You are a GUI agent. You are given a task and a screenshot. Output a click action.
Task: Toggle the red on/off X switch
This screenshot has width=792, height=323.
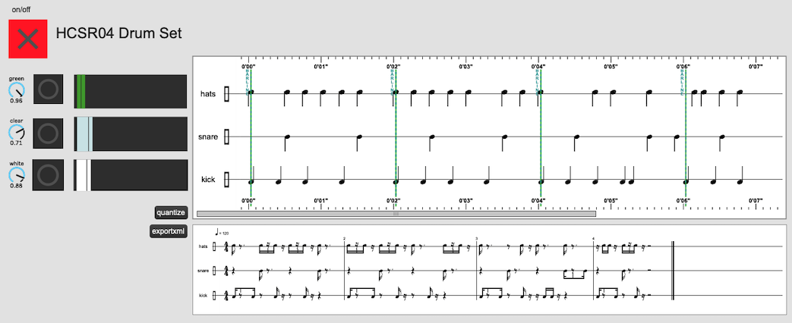(x=28, y=39)
